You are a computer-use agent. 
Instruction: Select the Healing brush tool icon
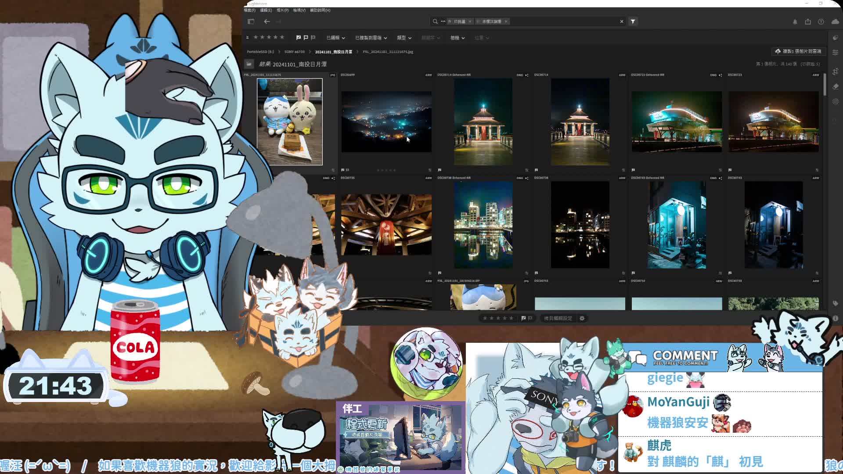point(835,86)
